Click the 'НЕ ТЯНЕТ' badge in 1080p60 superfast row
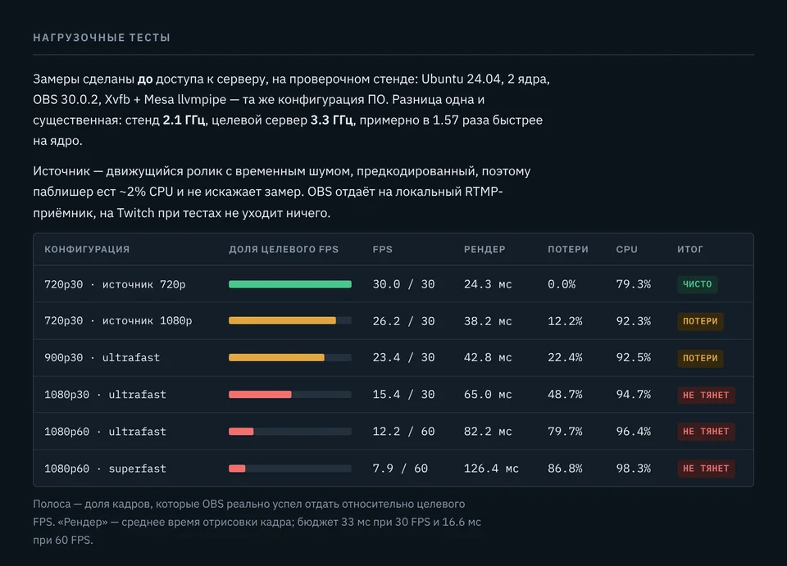This screenshot has width=787, height=566. pyautogui.click(x=706, y=469)
